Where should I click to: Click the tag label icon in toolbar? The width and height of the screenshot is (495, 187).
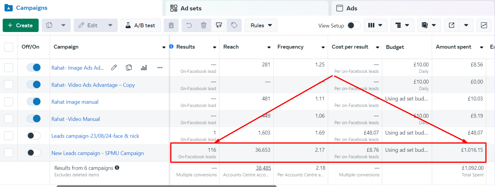[x=234, y=25]
